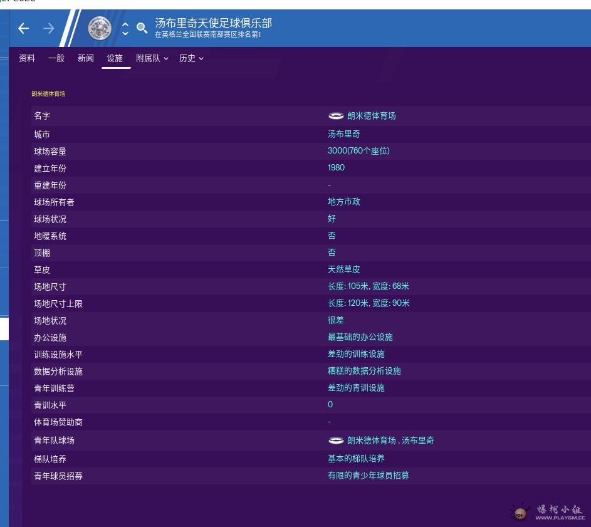Expand the 附属队 dropdown menu
Image resolution: width=591 pixels, height=527 pixels.
152,58
